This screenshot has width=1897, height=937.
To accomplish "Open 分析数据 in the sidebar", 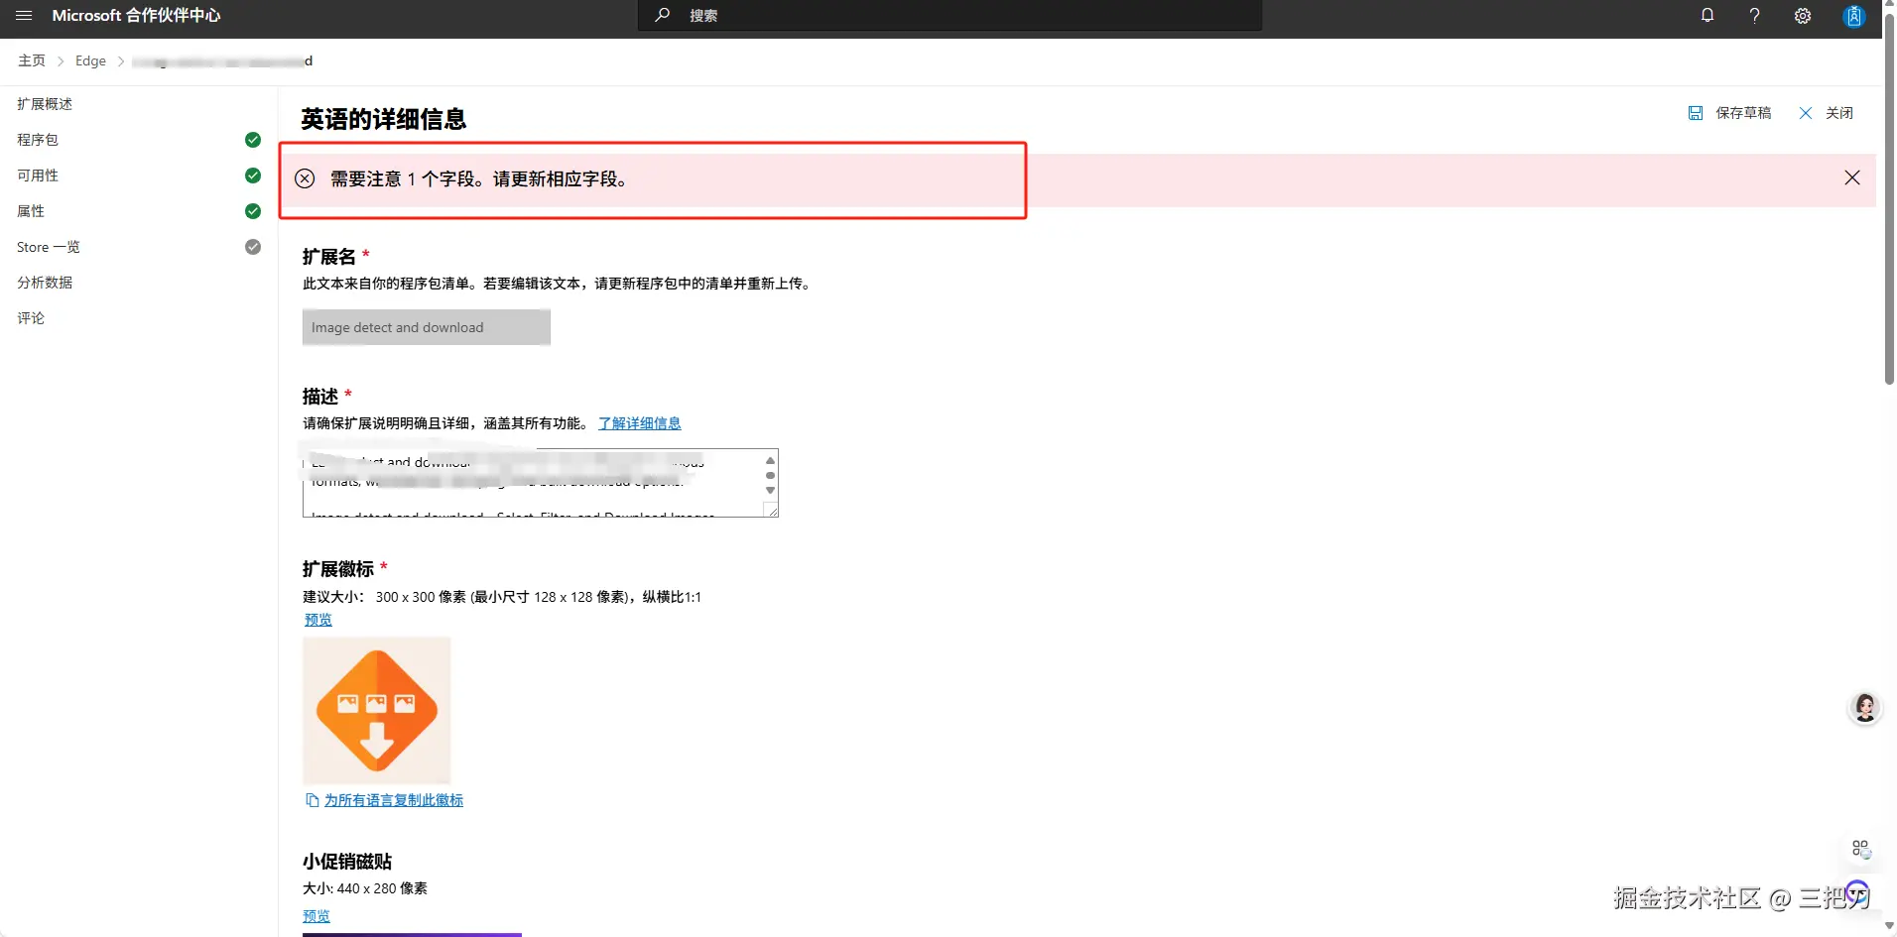I will (x=45, y=283).
